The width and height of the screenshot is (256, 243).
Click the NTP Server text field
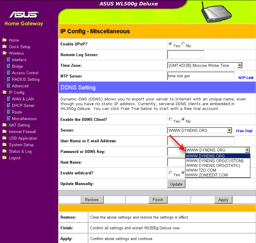201,76
